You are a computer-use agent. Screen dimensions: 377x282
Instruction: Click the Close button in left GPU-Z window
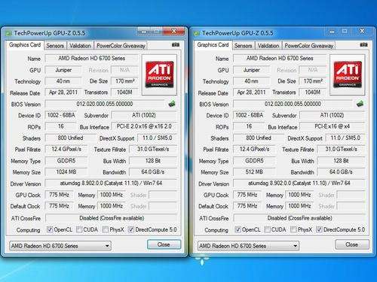click(x=164, y=244)
